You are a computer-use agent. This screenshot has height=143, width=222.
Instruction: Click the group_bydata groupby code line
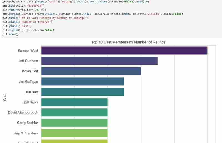(76, 2)
